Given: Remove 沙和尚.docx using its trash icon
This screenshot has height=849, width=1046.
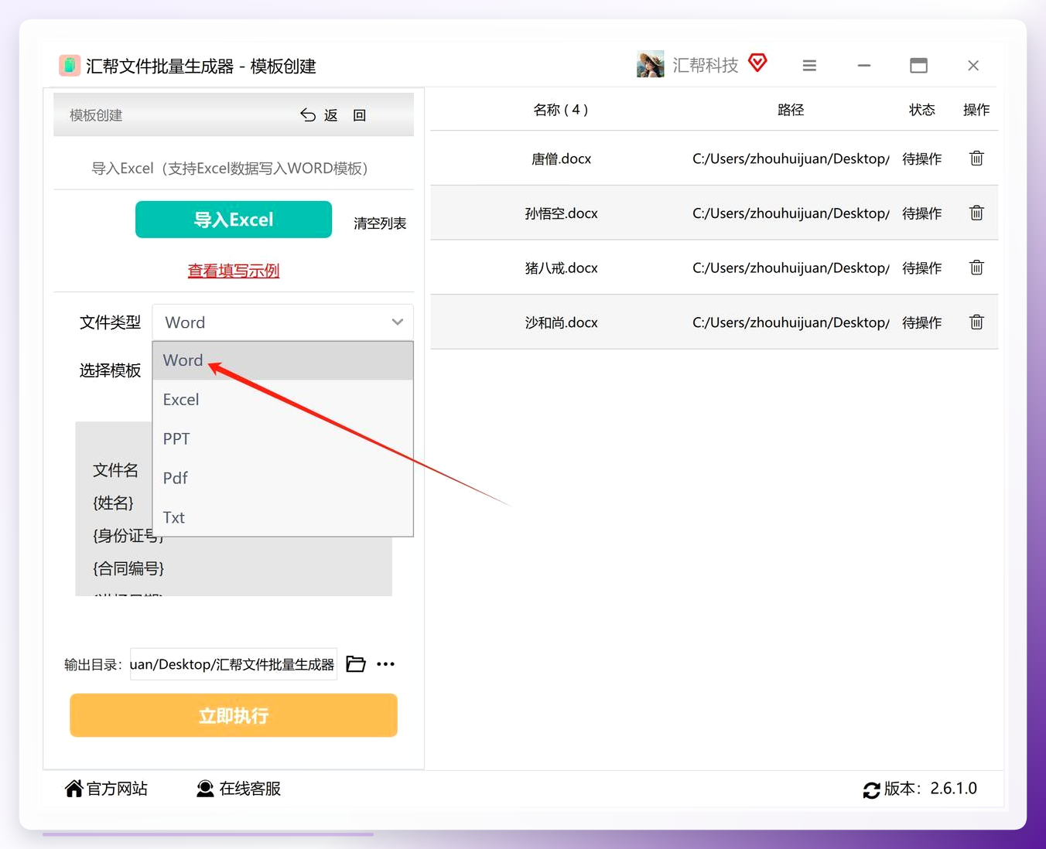Looking at the screenshot, I should tap(976, 322).
